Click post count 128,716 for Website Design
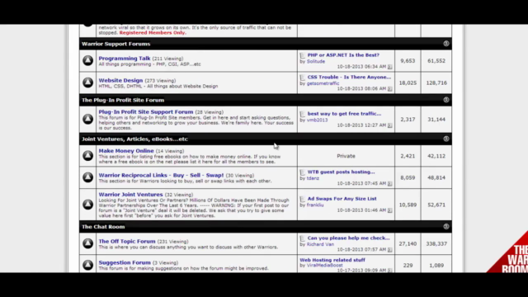The height and width of the screenshot is (297, 528). point(436,82)
